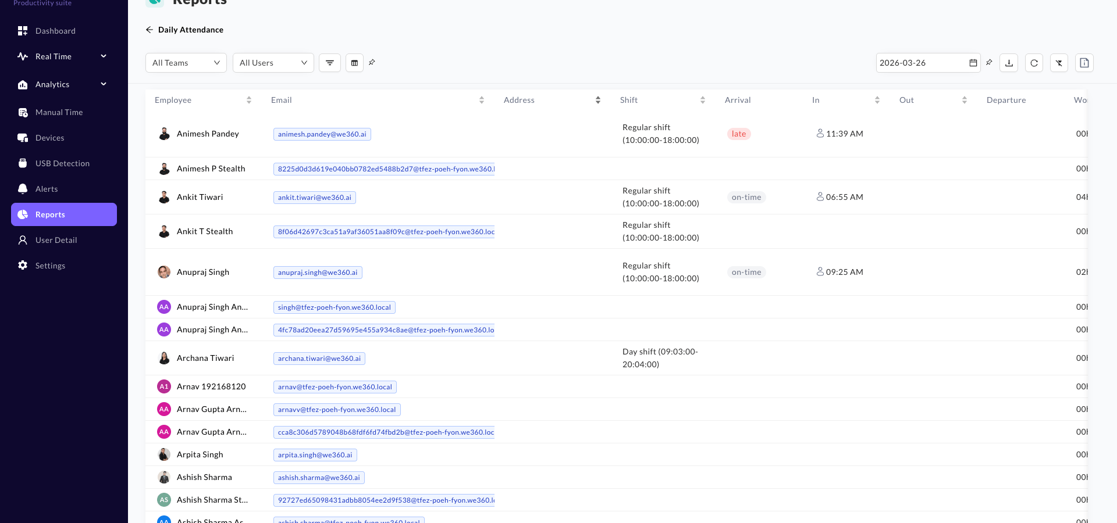
Task: Click email link ashish.sharma@we360.ai
Action: (319, 478)
